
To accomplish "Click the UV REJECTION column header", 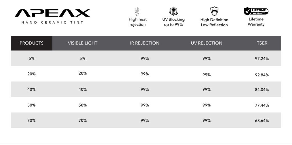I will [x=206, y=43].
